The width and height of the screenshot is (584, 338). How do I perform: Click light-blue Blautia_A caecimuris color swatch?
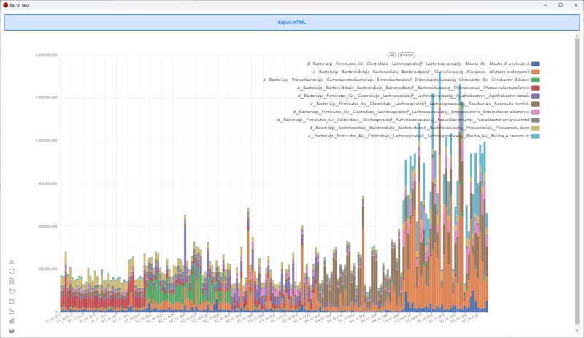(x=536, y=136)
